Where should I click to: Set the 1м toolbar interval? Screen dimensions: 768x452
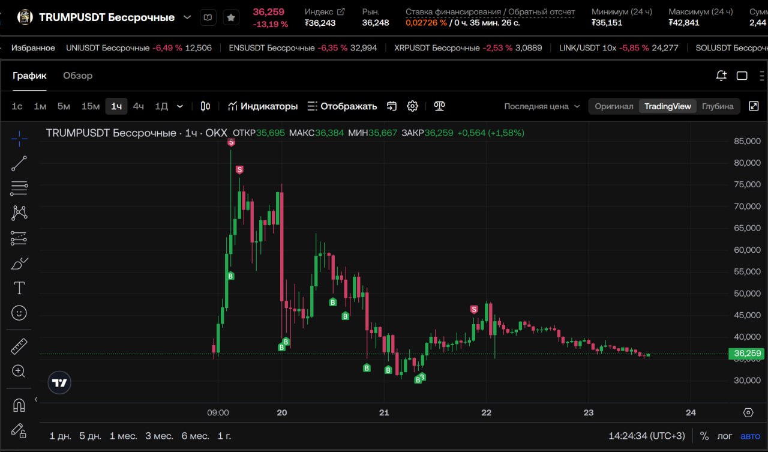[x=40, y=106]
